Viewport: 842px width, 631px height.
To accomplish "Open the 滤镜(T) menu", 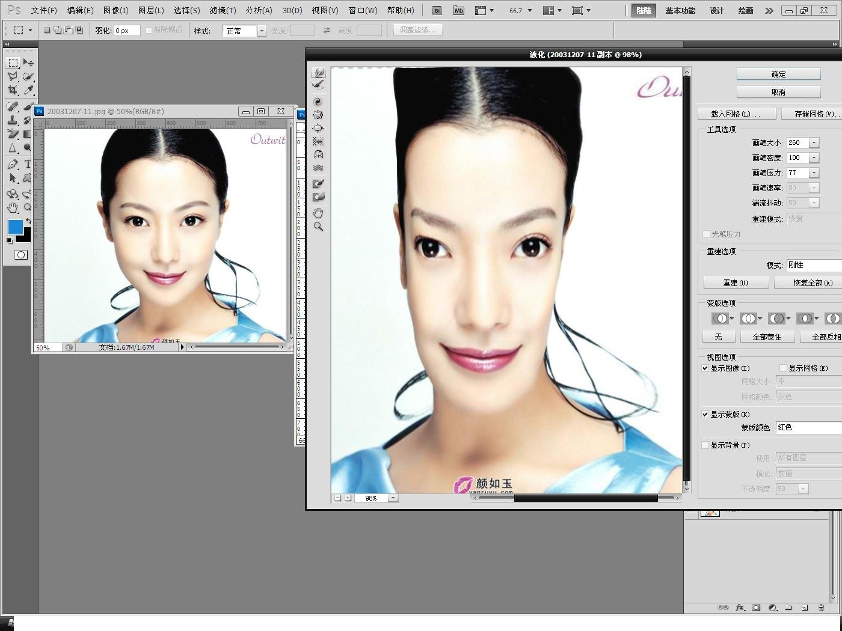I will pyautogui.click(x=223, y=10).
